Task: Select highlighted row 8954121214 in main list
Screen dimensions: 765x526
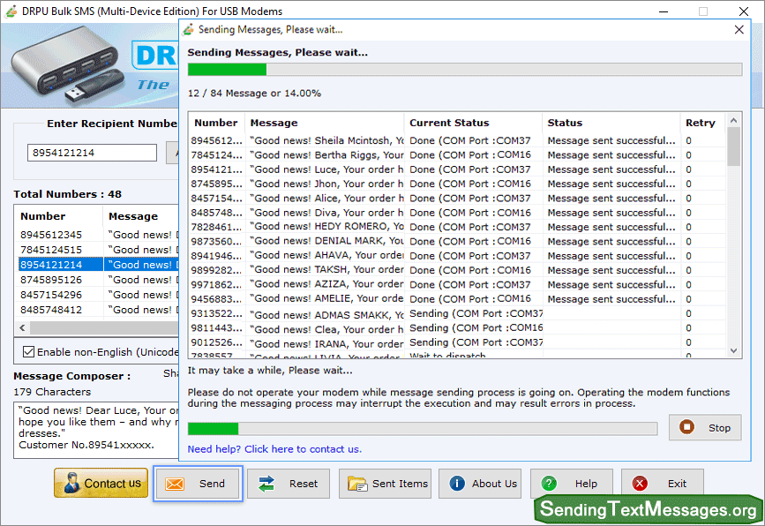Action: pos(99,265)
